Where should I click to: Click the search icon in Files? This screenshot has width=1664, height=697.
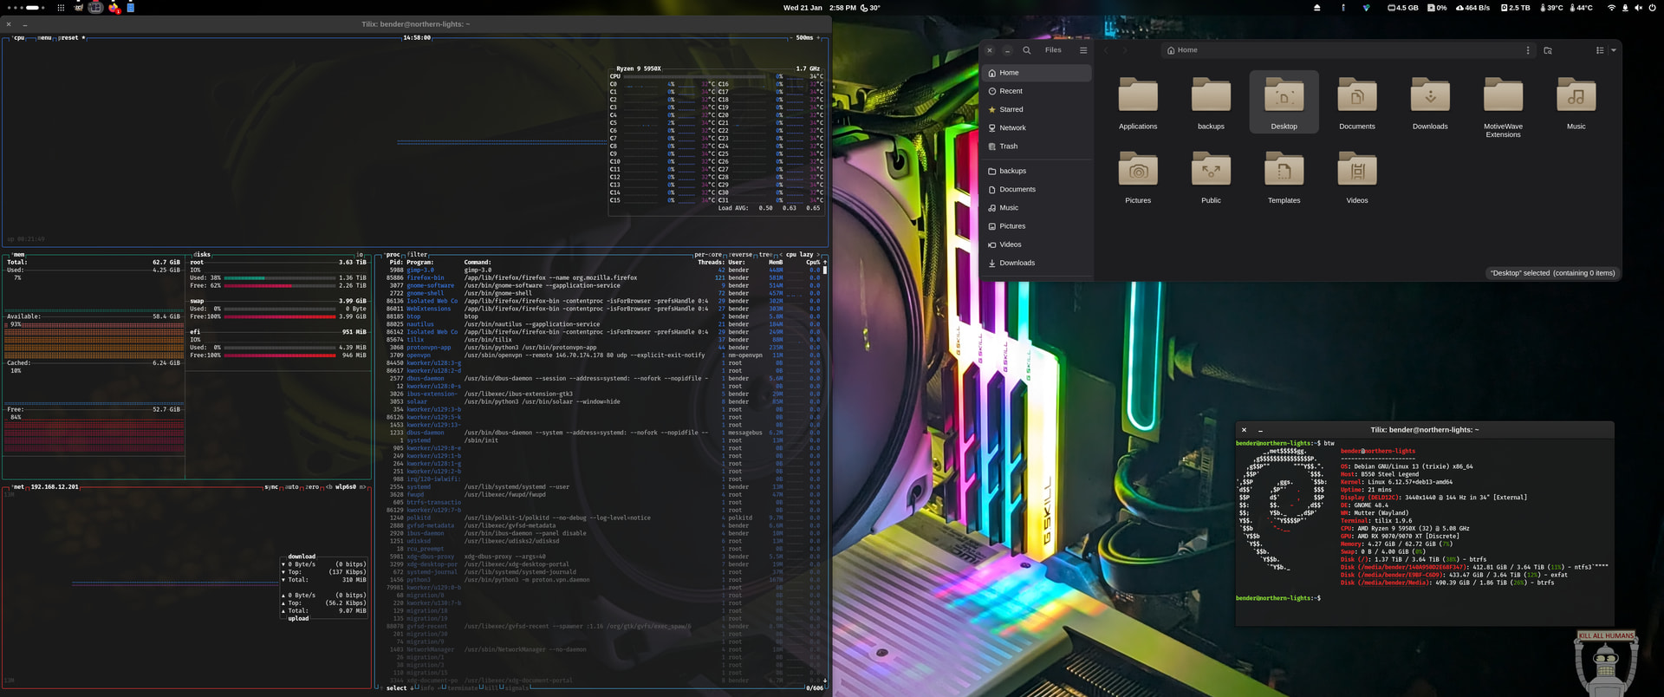coord(1027,50)
